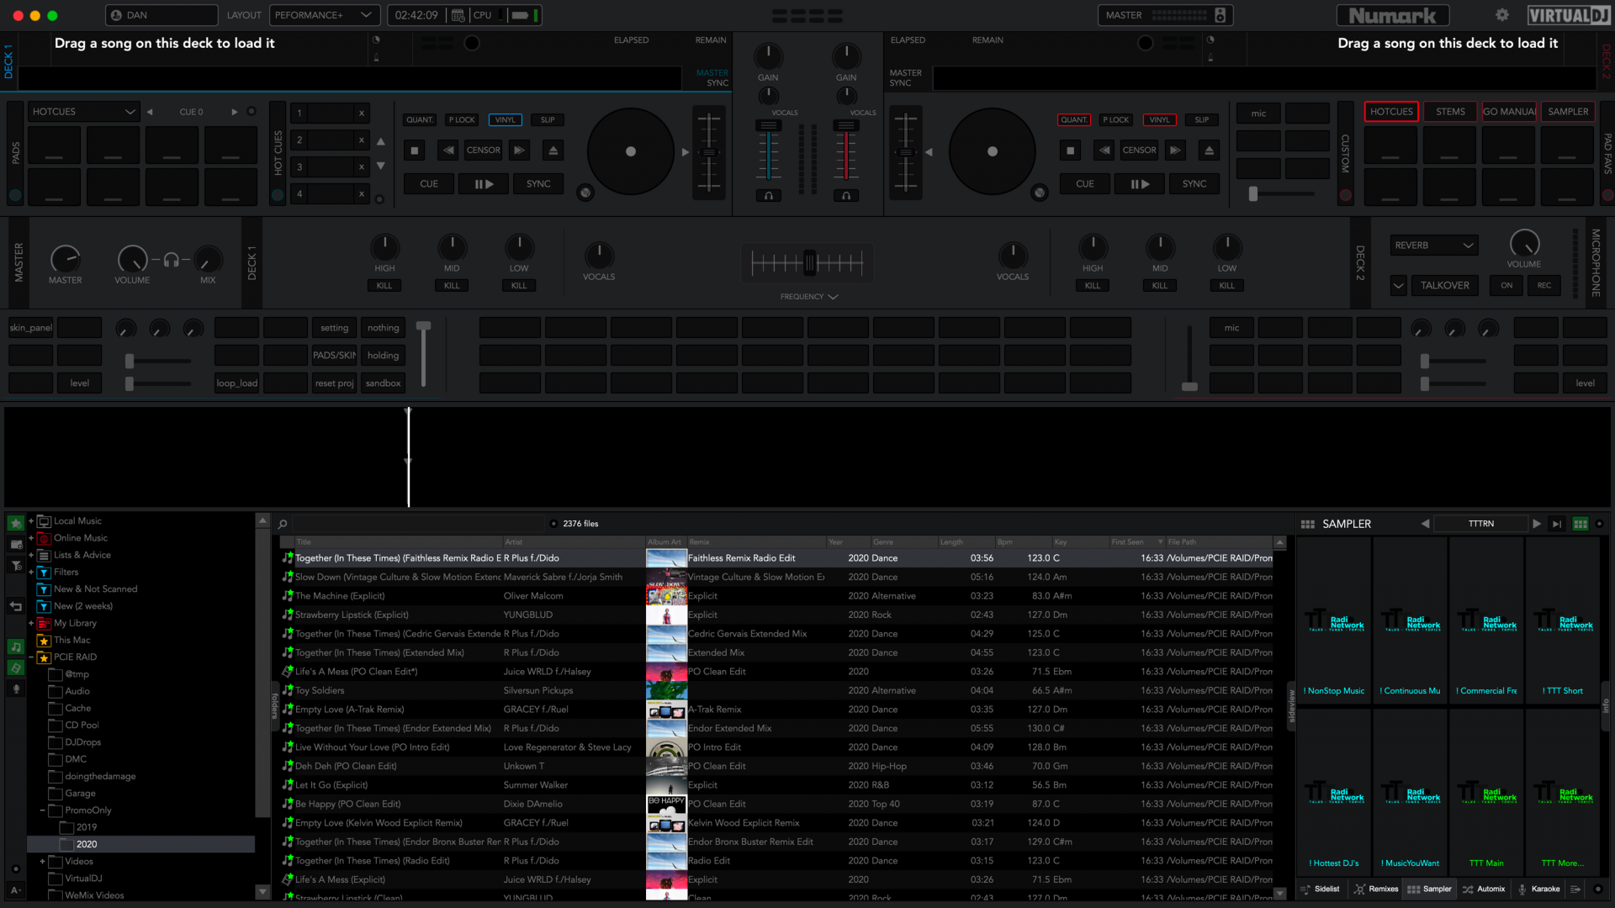Expand the FREQUENCY chevron

(x=833, y=297)
